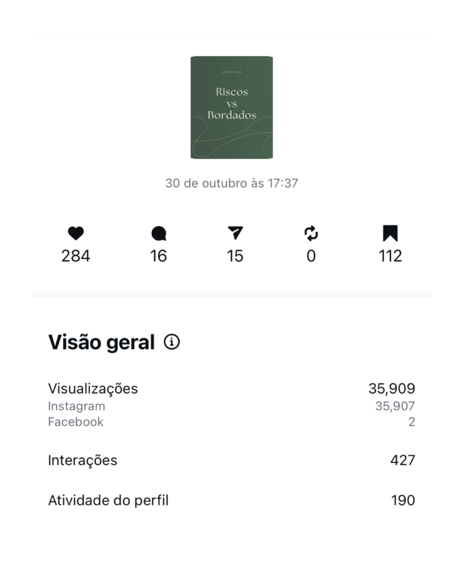This screenshot has height=575, width=460.
Task: Tap the heart likes icon
Action: tap(75, 234)
